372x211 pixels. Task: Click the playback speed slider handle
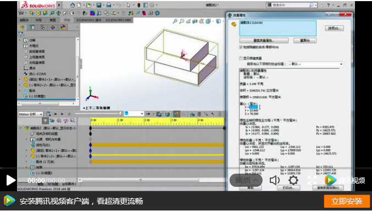121,114
